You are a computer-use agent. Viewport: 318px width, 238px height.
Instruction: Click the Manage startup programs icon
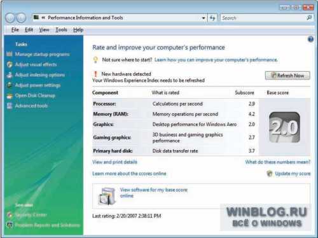pos(10,54)
